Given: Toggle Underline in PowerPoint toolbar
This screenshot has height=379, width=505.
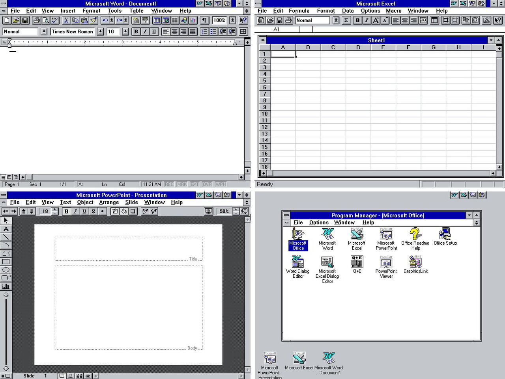Looking at the screenshot, I should point(84,212).
